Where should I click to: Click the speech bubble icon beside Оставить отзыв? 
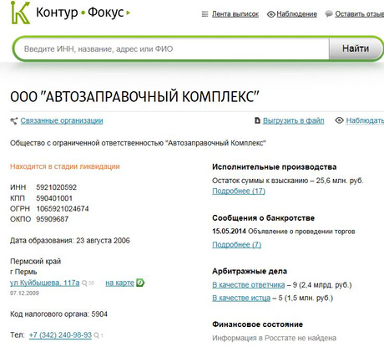329,13
